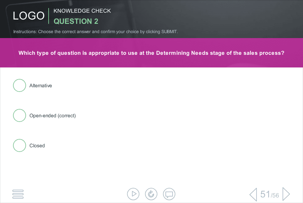Go to next slide arrow
The image size is (303, 203).
click(286, 194)
